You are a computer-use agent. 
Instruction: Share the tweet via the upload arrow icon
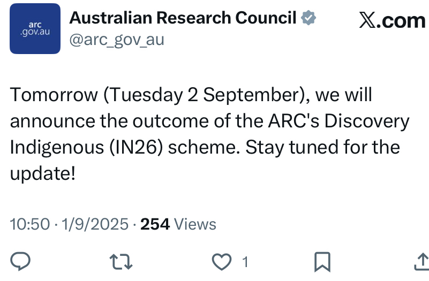pos(422,262)
